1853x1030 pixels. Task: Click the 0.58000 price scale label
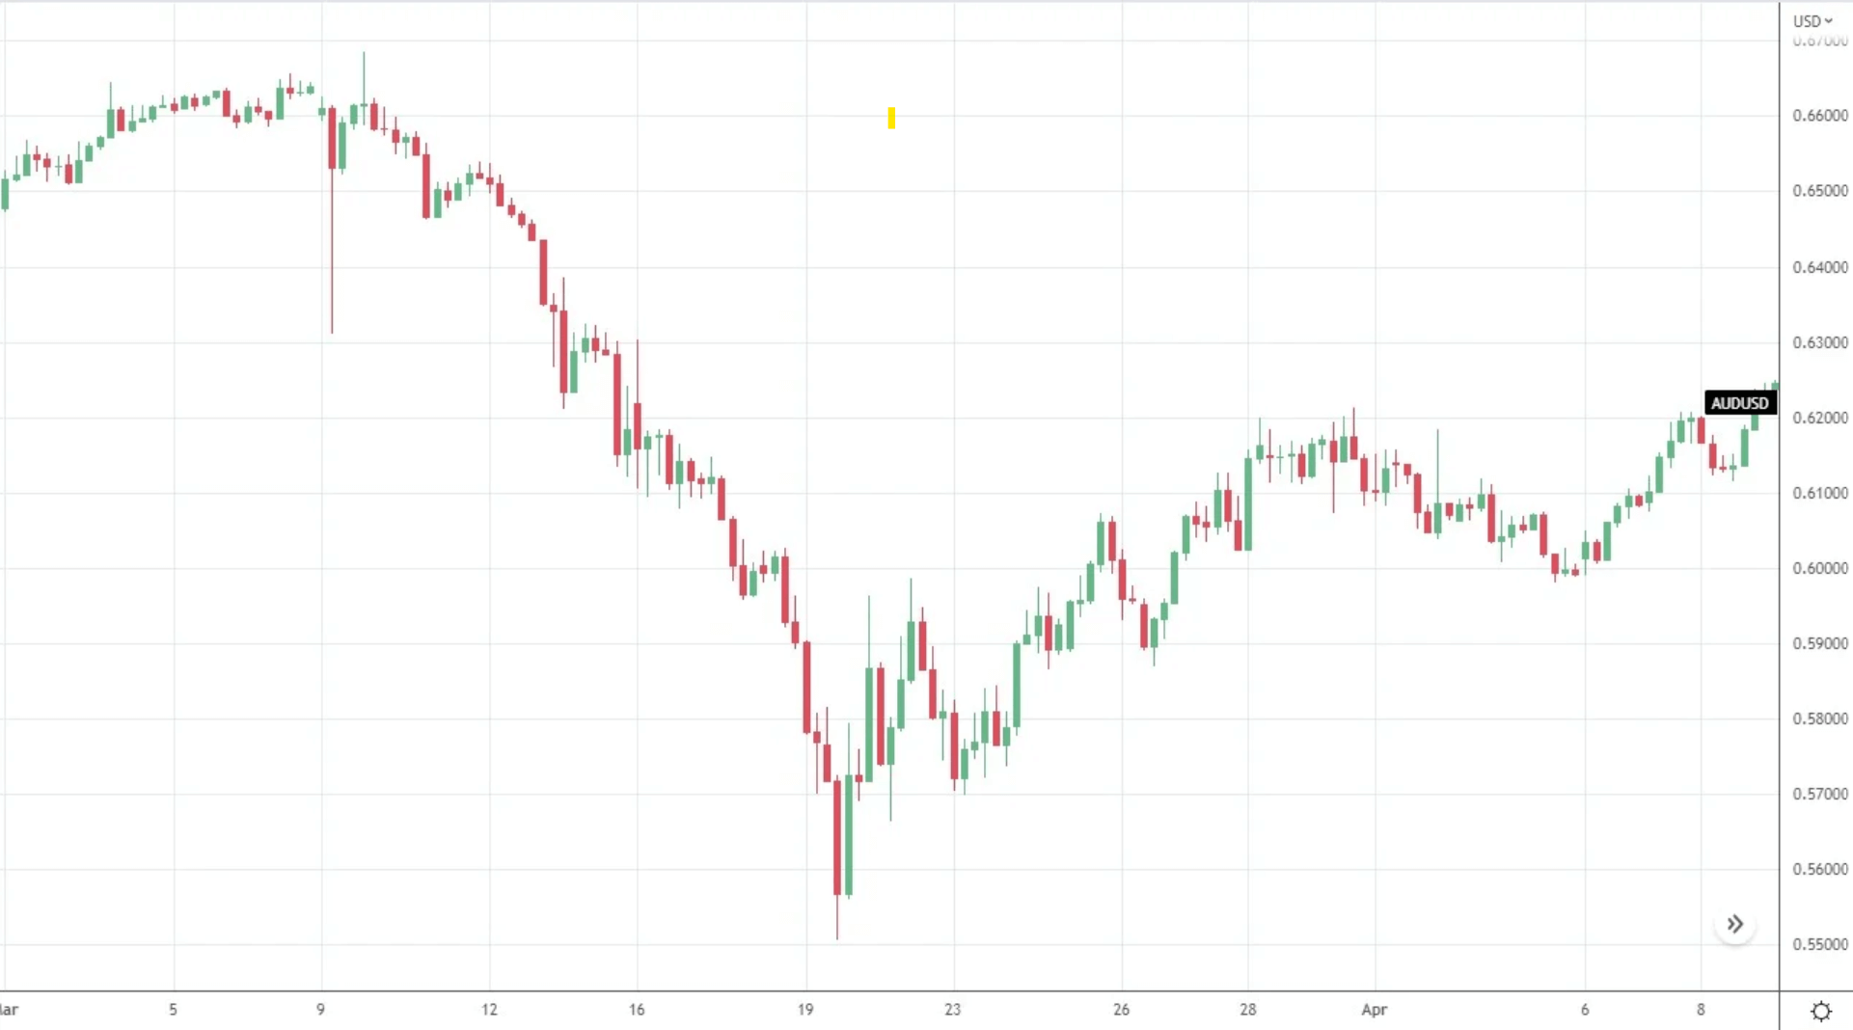pos(1820,718)
